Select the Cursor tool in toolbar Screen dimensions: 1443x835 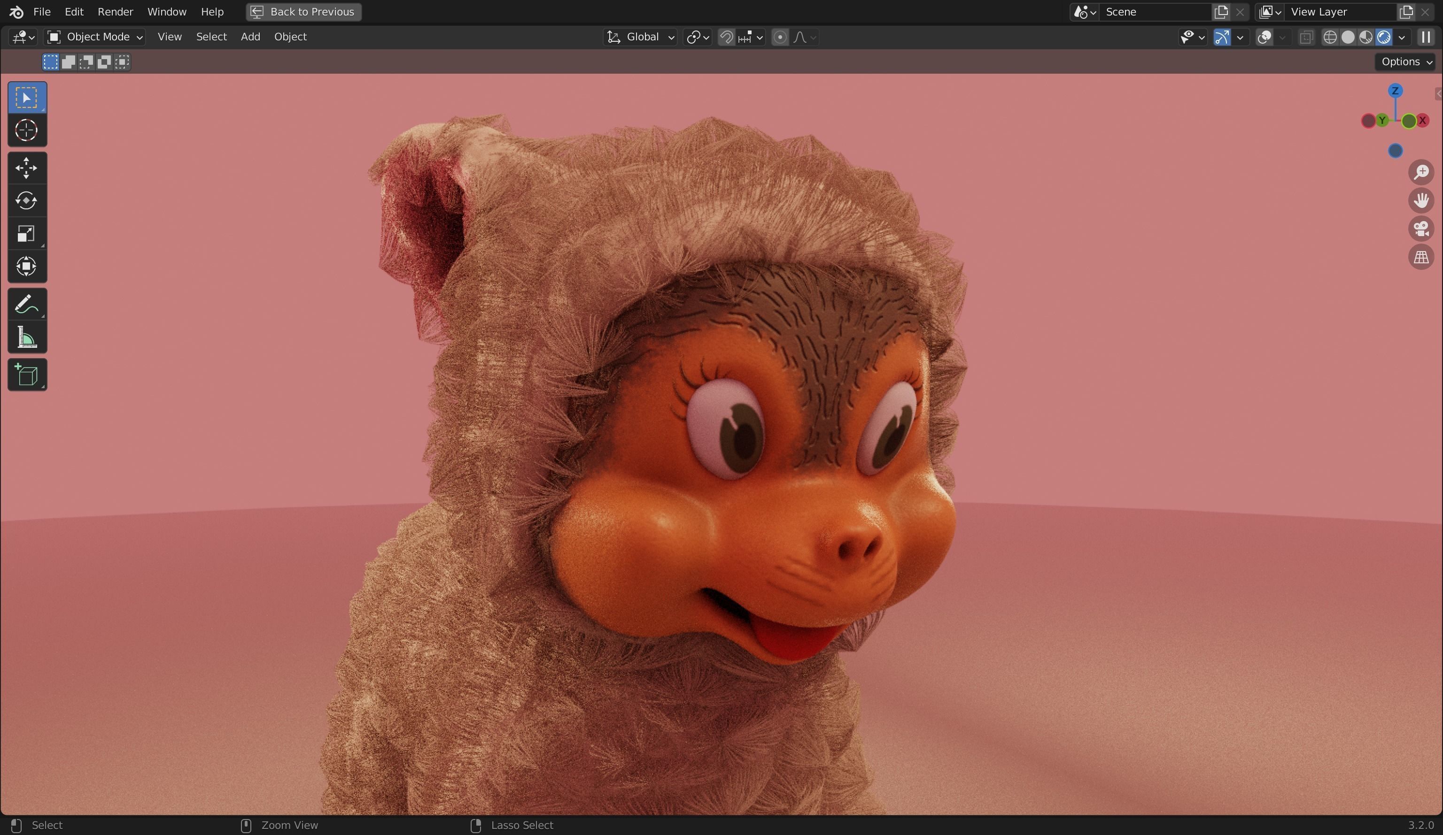tap(26, 130)
